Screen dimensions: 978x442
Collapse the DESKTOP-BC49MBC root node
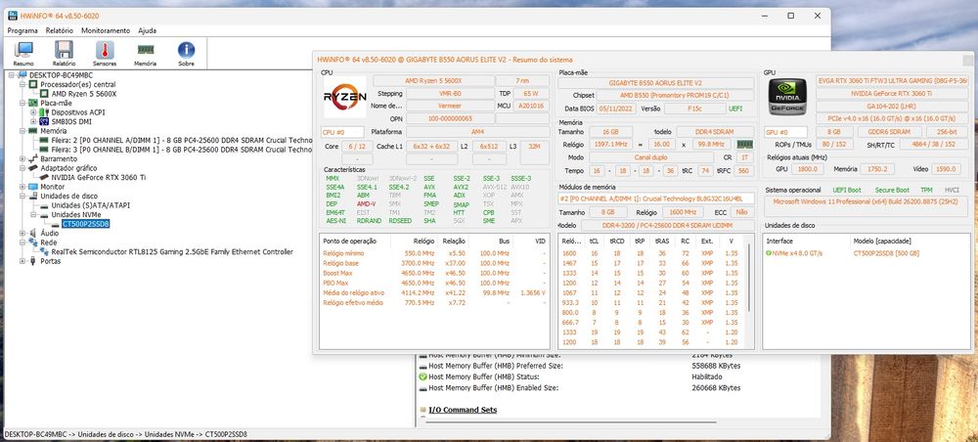12,75
